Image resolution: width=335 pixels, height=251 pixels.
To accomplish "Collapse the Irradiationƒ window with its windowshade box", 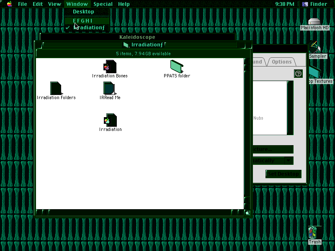I will tap(248, 45).
